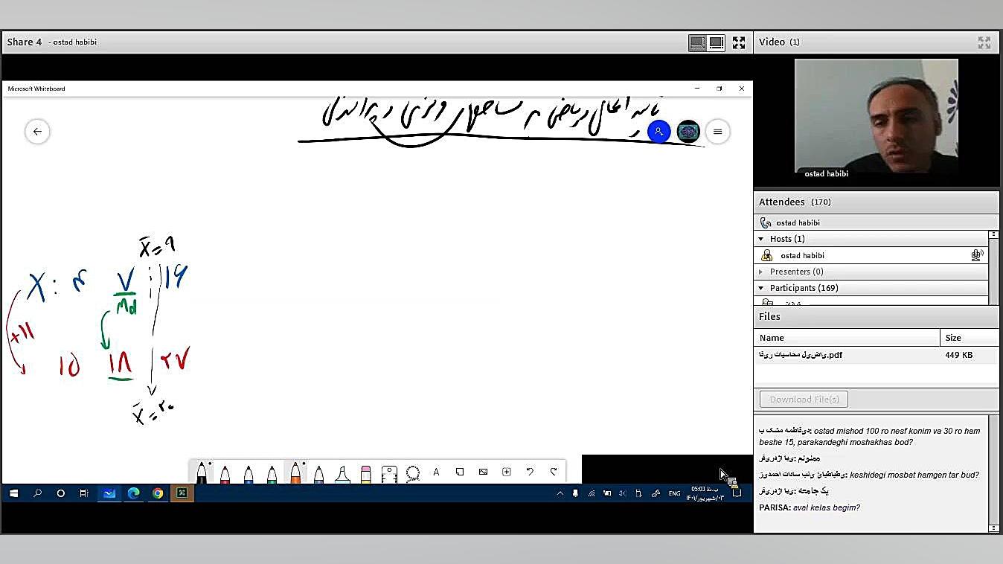Viewport: 1003px width, 564px height.
Task: Collapse the Hosts group
Action: pyautogui.click(x=761, y=239)
